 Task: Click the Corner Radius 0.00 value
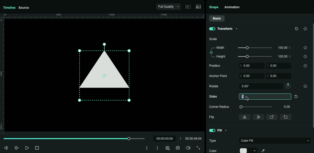click(x=287, y=107)
